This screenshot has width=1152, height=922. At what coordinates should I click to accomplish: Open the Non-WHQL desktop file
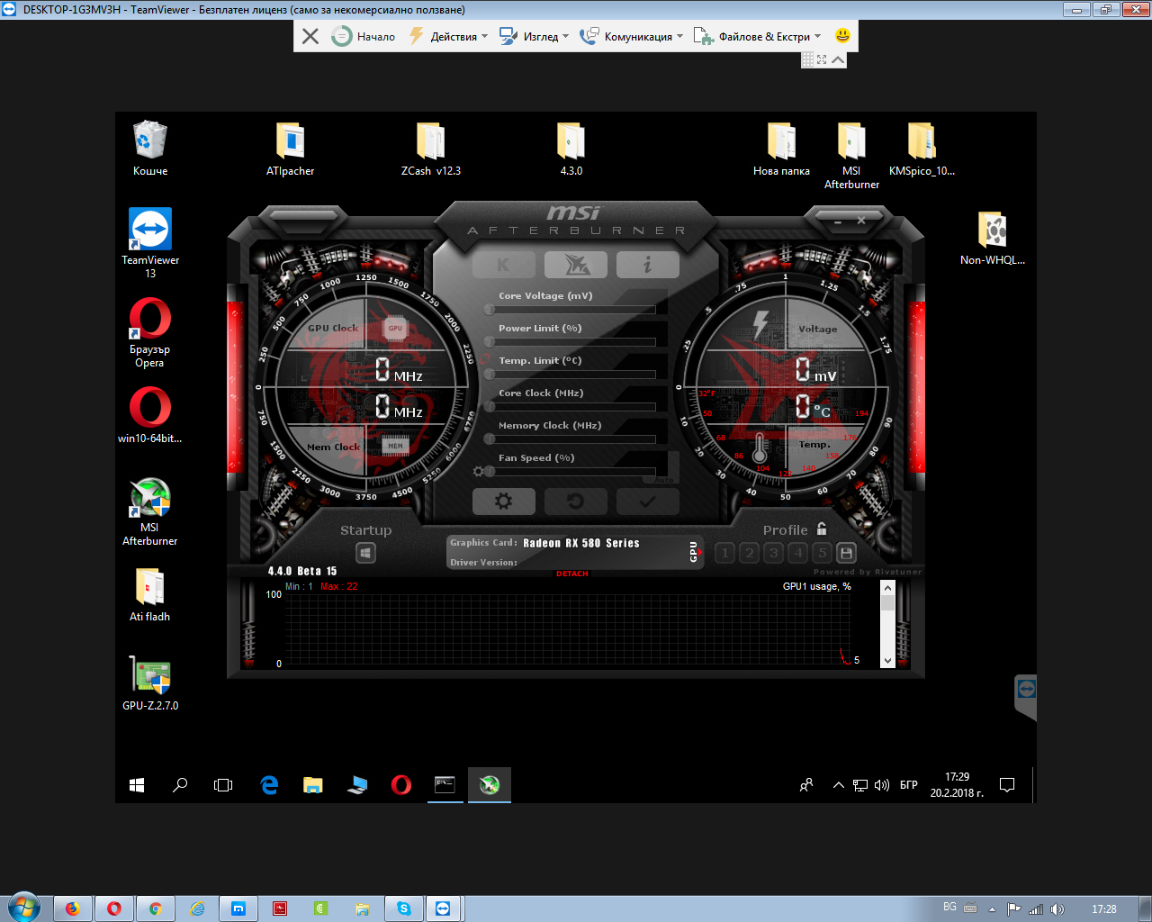tap(992, 238)
